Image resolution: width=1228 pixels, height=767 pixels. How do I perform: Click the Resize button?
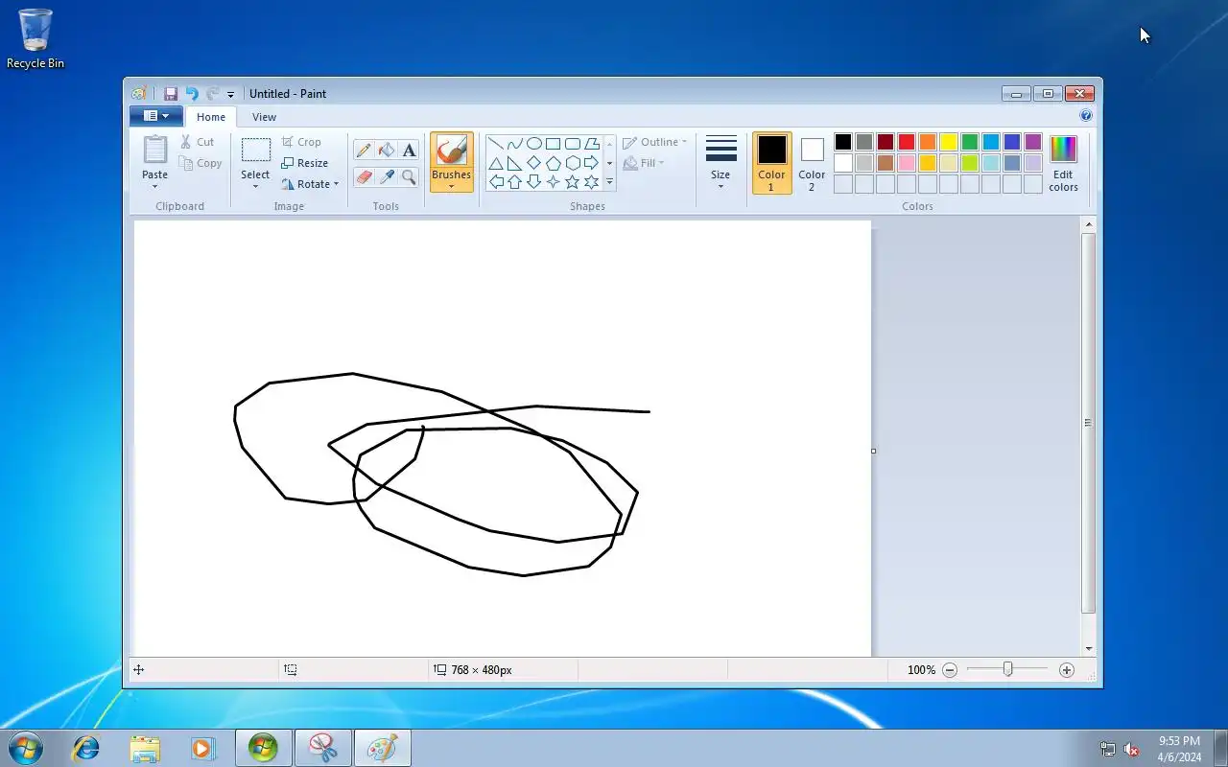coord(305,163)
